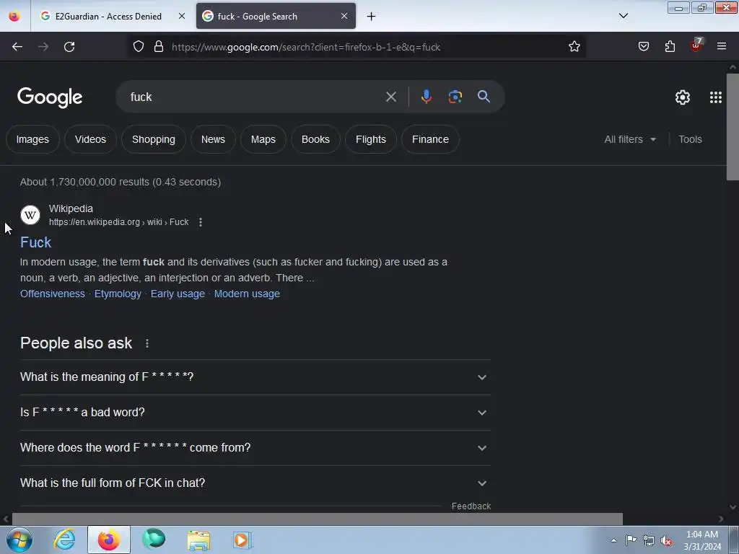Launch Internet Explorer from taskbar
The image size is (739, 554).
[x=64, y=540]
